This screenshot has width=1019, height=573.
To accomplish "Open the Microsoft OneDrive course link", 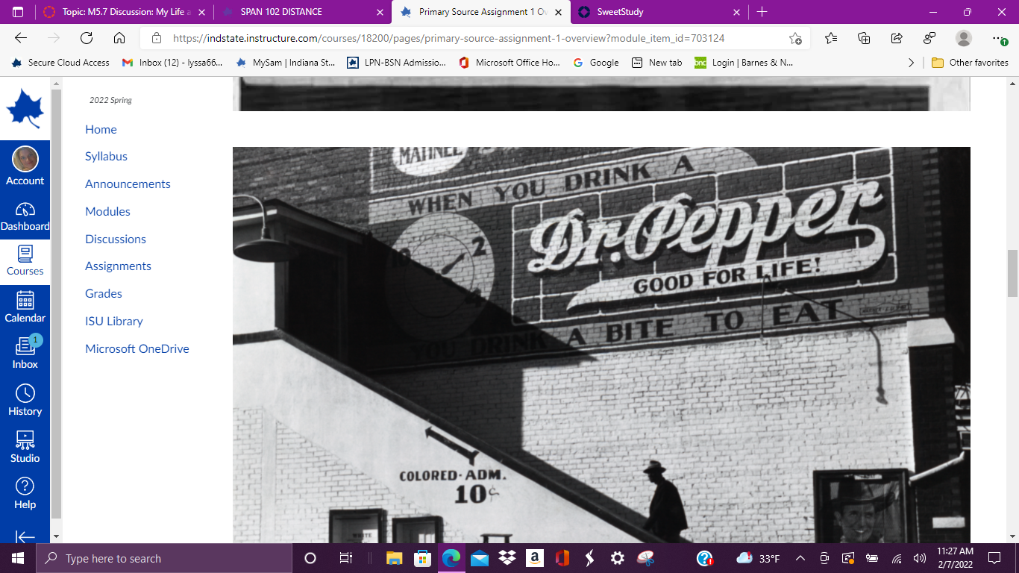I will [x=137, y=349].
